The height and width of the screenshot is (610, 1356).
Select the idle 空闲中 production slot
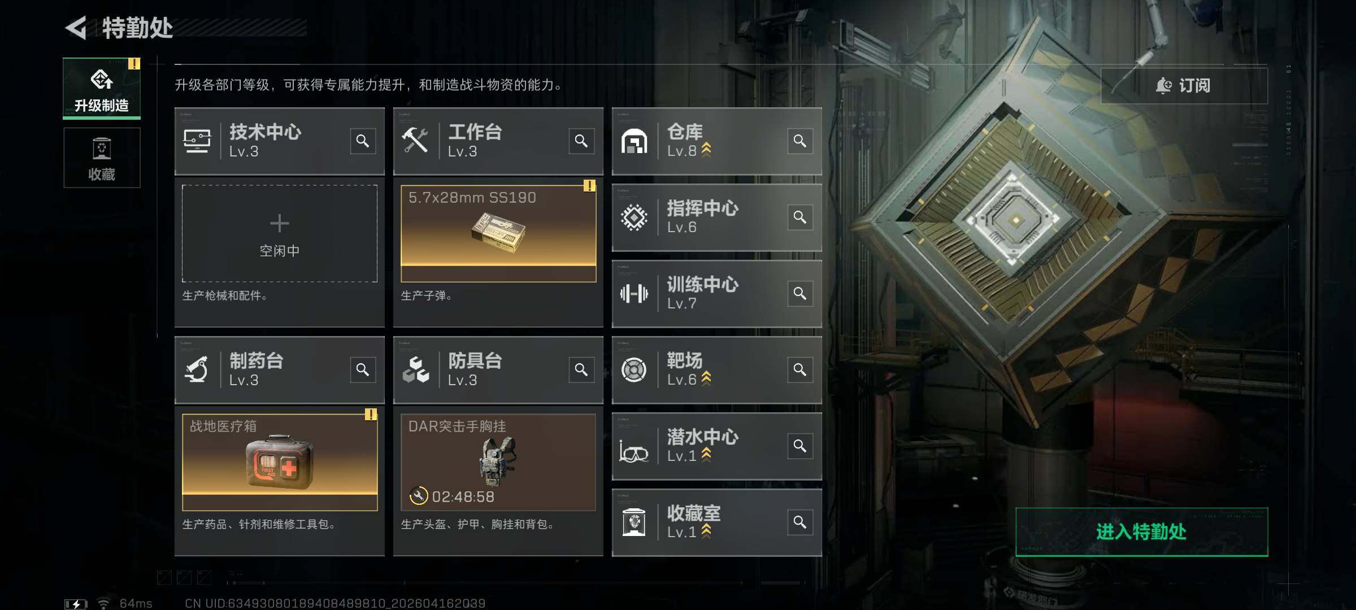tap(280, 233)
